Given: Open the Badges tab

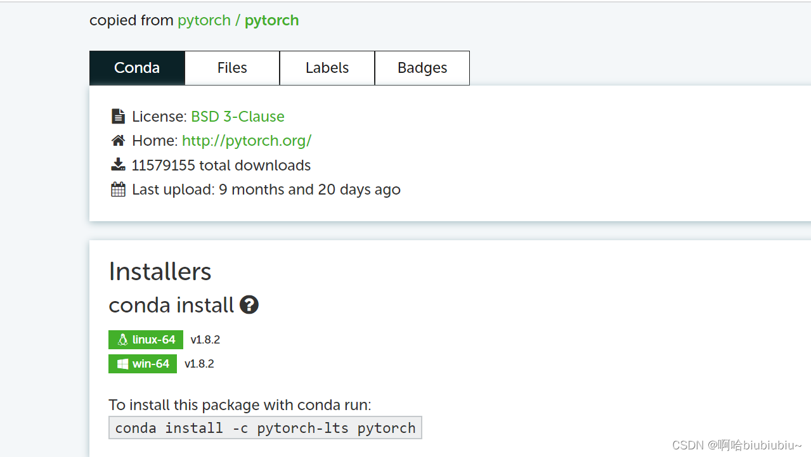Looking at the screenshot, I should tap(422, 67).
